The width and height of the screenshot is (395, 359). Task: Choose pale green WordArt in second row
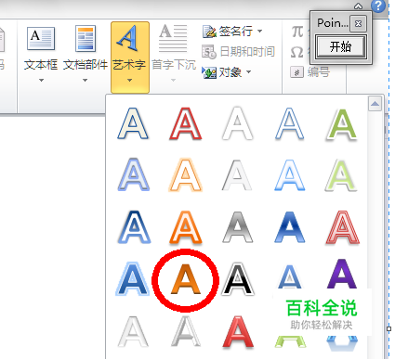(341, 174)
